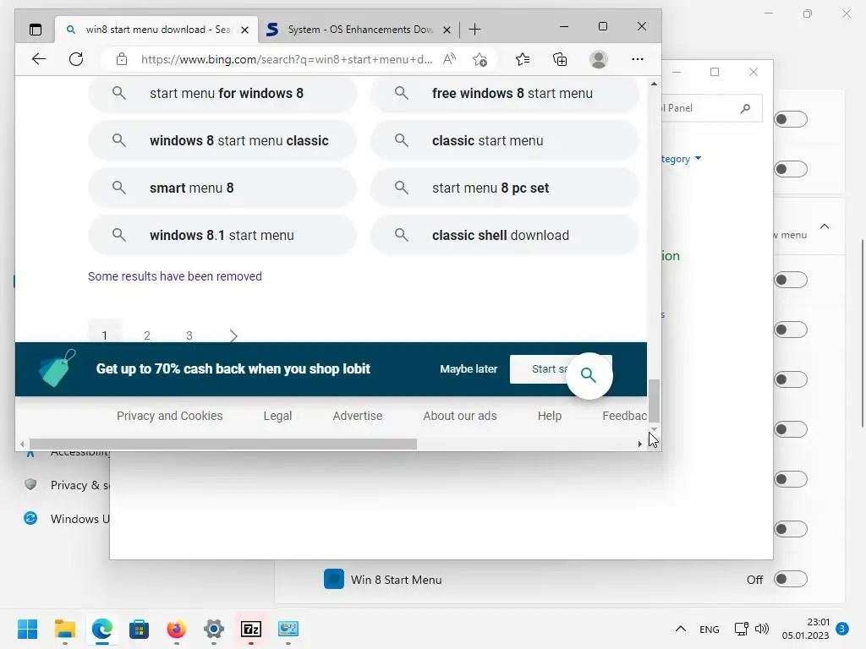View site information lock icon

pos(122,59)
